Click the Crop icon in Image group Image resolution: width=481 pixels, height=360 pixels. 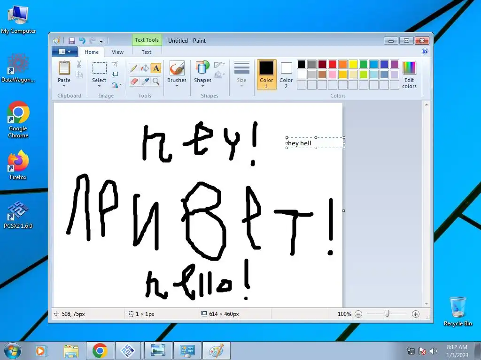[115, 64]
